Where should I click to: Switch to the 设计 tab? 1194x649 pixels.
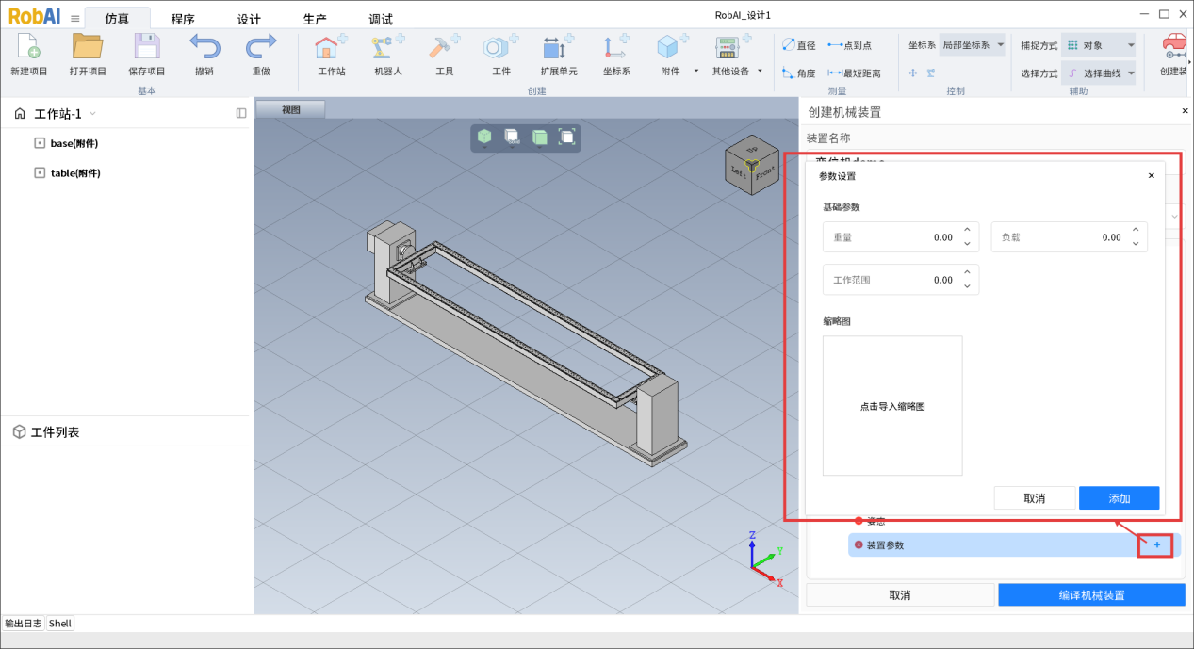tap(249, 19)
